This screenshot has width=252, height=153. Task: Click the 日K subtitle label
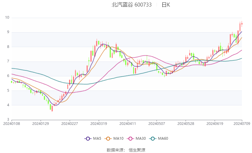[166, 5]
